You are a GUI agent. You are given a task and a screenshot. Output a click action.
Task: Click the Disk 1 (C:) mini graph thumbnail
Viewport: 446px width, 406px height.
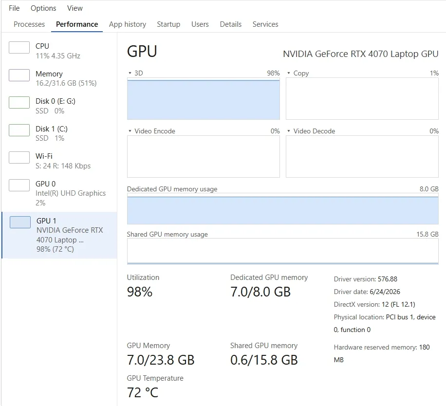(19, 130)
